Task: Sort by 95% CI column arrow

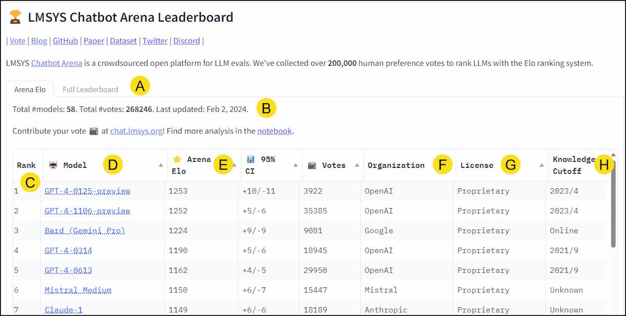Action: click(295, 165)
